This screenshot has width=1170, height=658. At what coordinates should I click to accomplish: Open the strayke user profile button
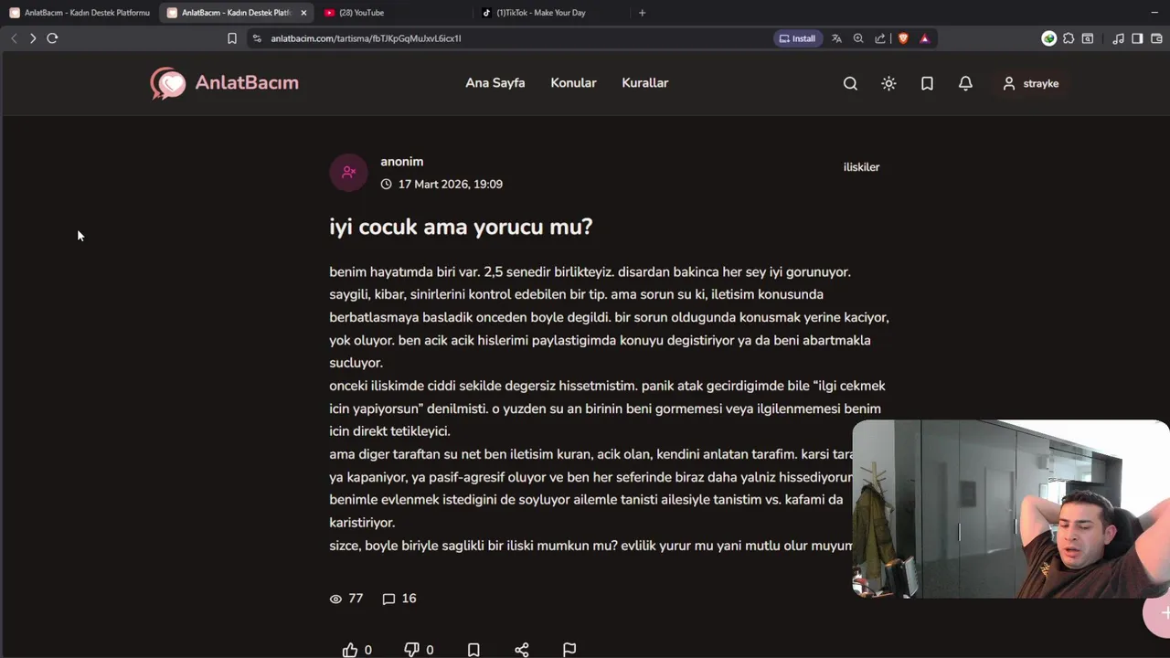tap(1030, 83)
